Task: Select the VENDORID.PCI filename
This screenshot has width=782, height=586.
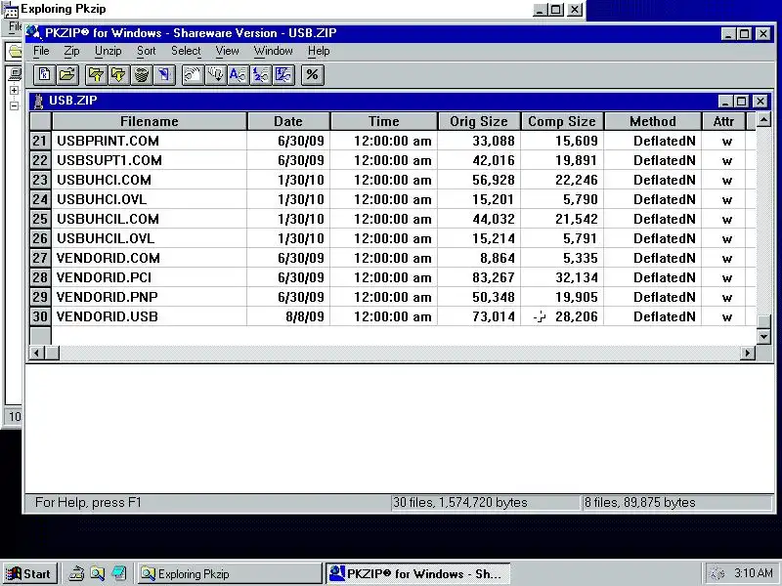Action: pos(104,277)
